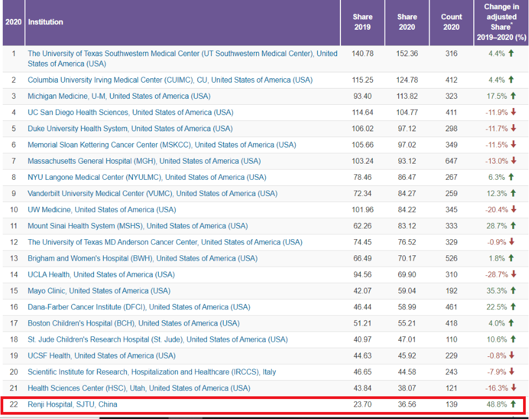Open Columbia University Irving Medical Center link
This screenshot has width=529, height=419.
[x=170, y=80]
